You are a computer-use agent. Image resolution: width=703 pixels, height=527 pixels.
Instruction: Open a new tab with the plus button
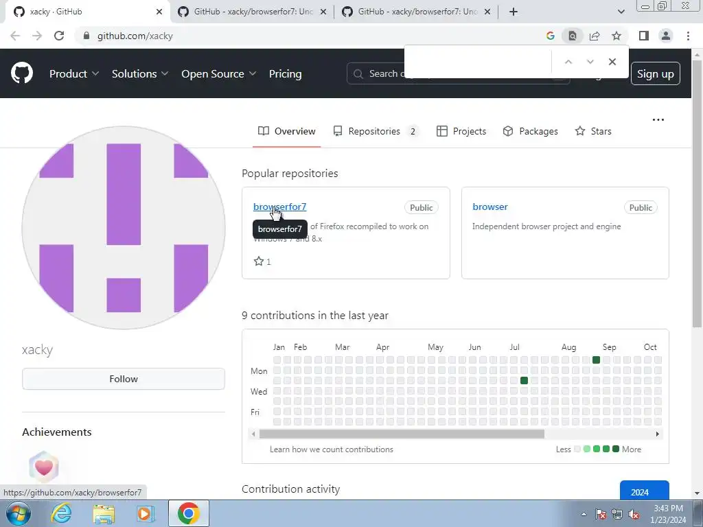(514, 12)
